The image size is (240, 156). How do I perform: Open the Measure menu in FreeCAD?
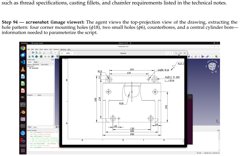tap(56, 49)
